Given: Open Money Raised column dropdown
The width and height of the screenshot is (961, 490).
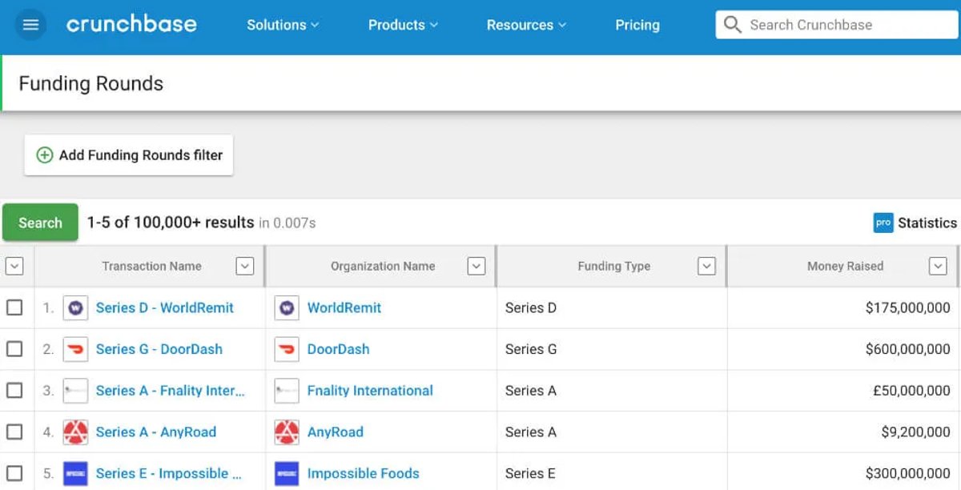Looking at the screenshot, I should point(938,266).
